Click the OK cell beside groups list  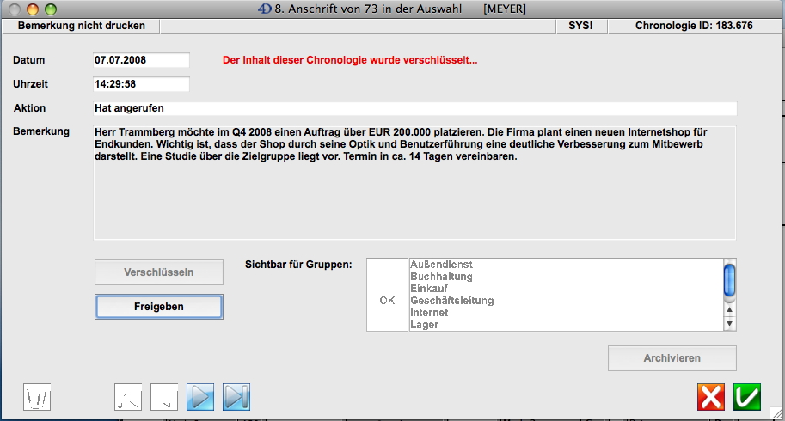coord(387,301)
